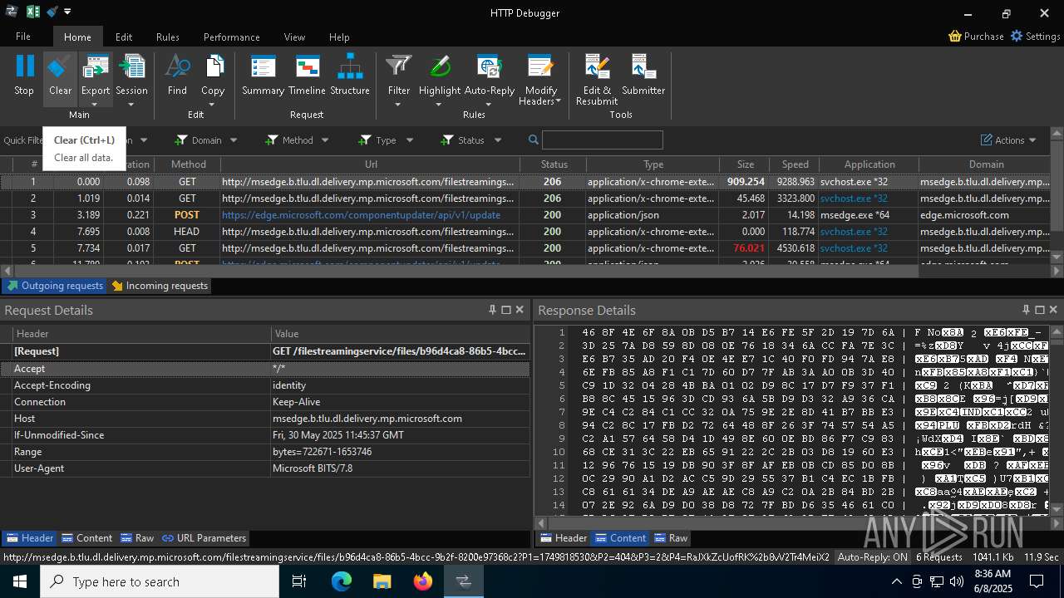Open Firefox from the taskbar

tap(423, 581)
